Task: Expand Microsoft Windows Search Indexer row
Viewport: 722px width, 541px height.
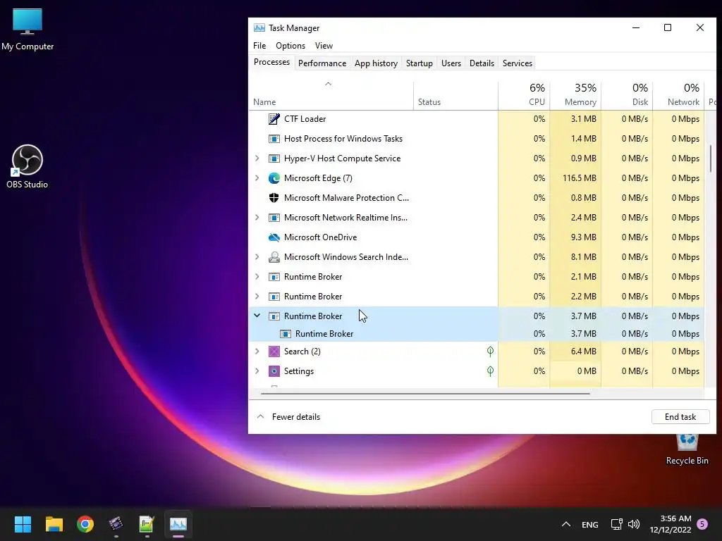Action: [257, 257]
